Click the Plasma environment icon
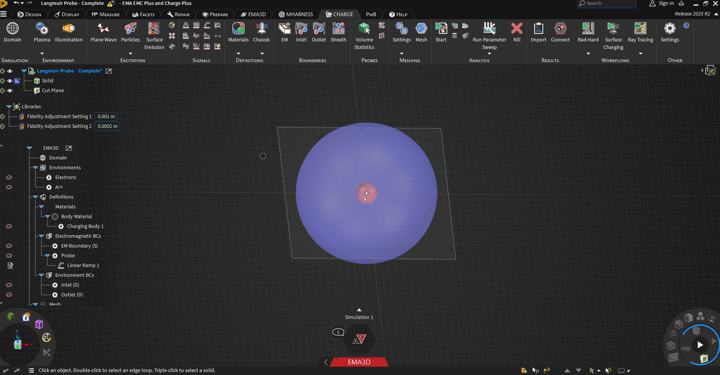Image resolution: width=720 pixels, height=375 pixels. (x=42, y=29)
